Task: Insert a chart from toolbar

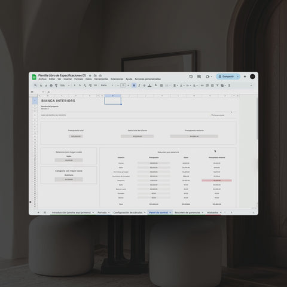Action: pos(212,86)
